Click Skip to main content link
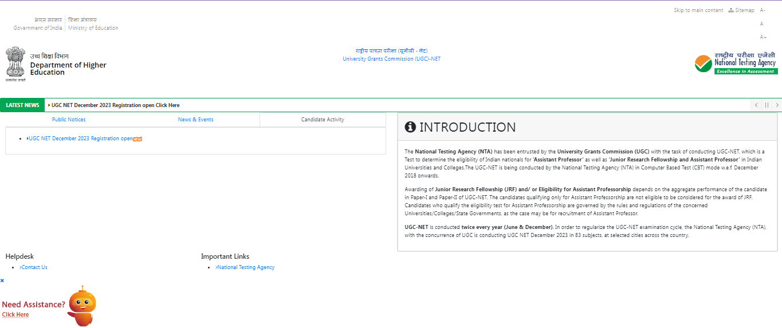Screen dimensions: 782x328 (x=698, y=10)
